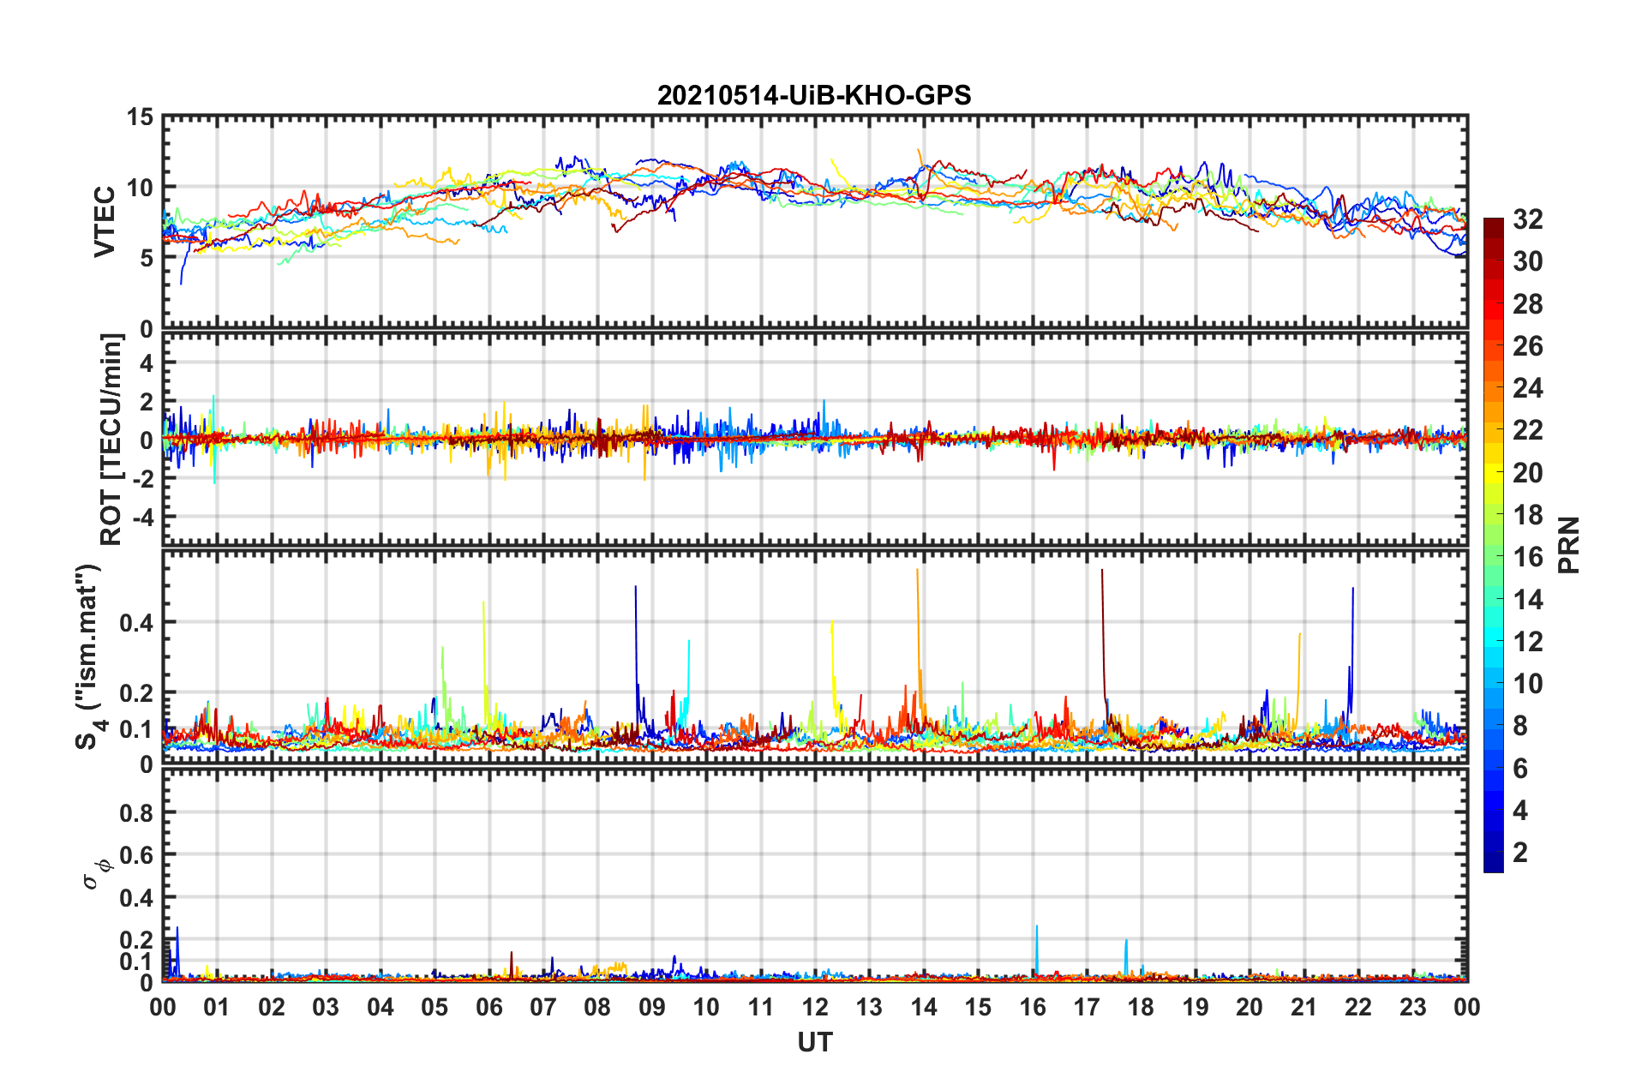
Task: Click VTEC panel y-tick label 15
Action: (x=141, y=117)
